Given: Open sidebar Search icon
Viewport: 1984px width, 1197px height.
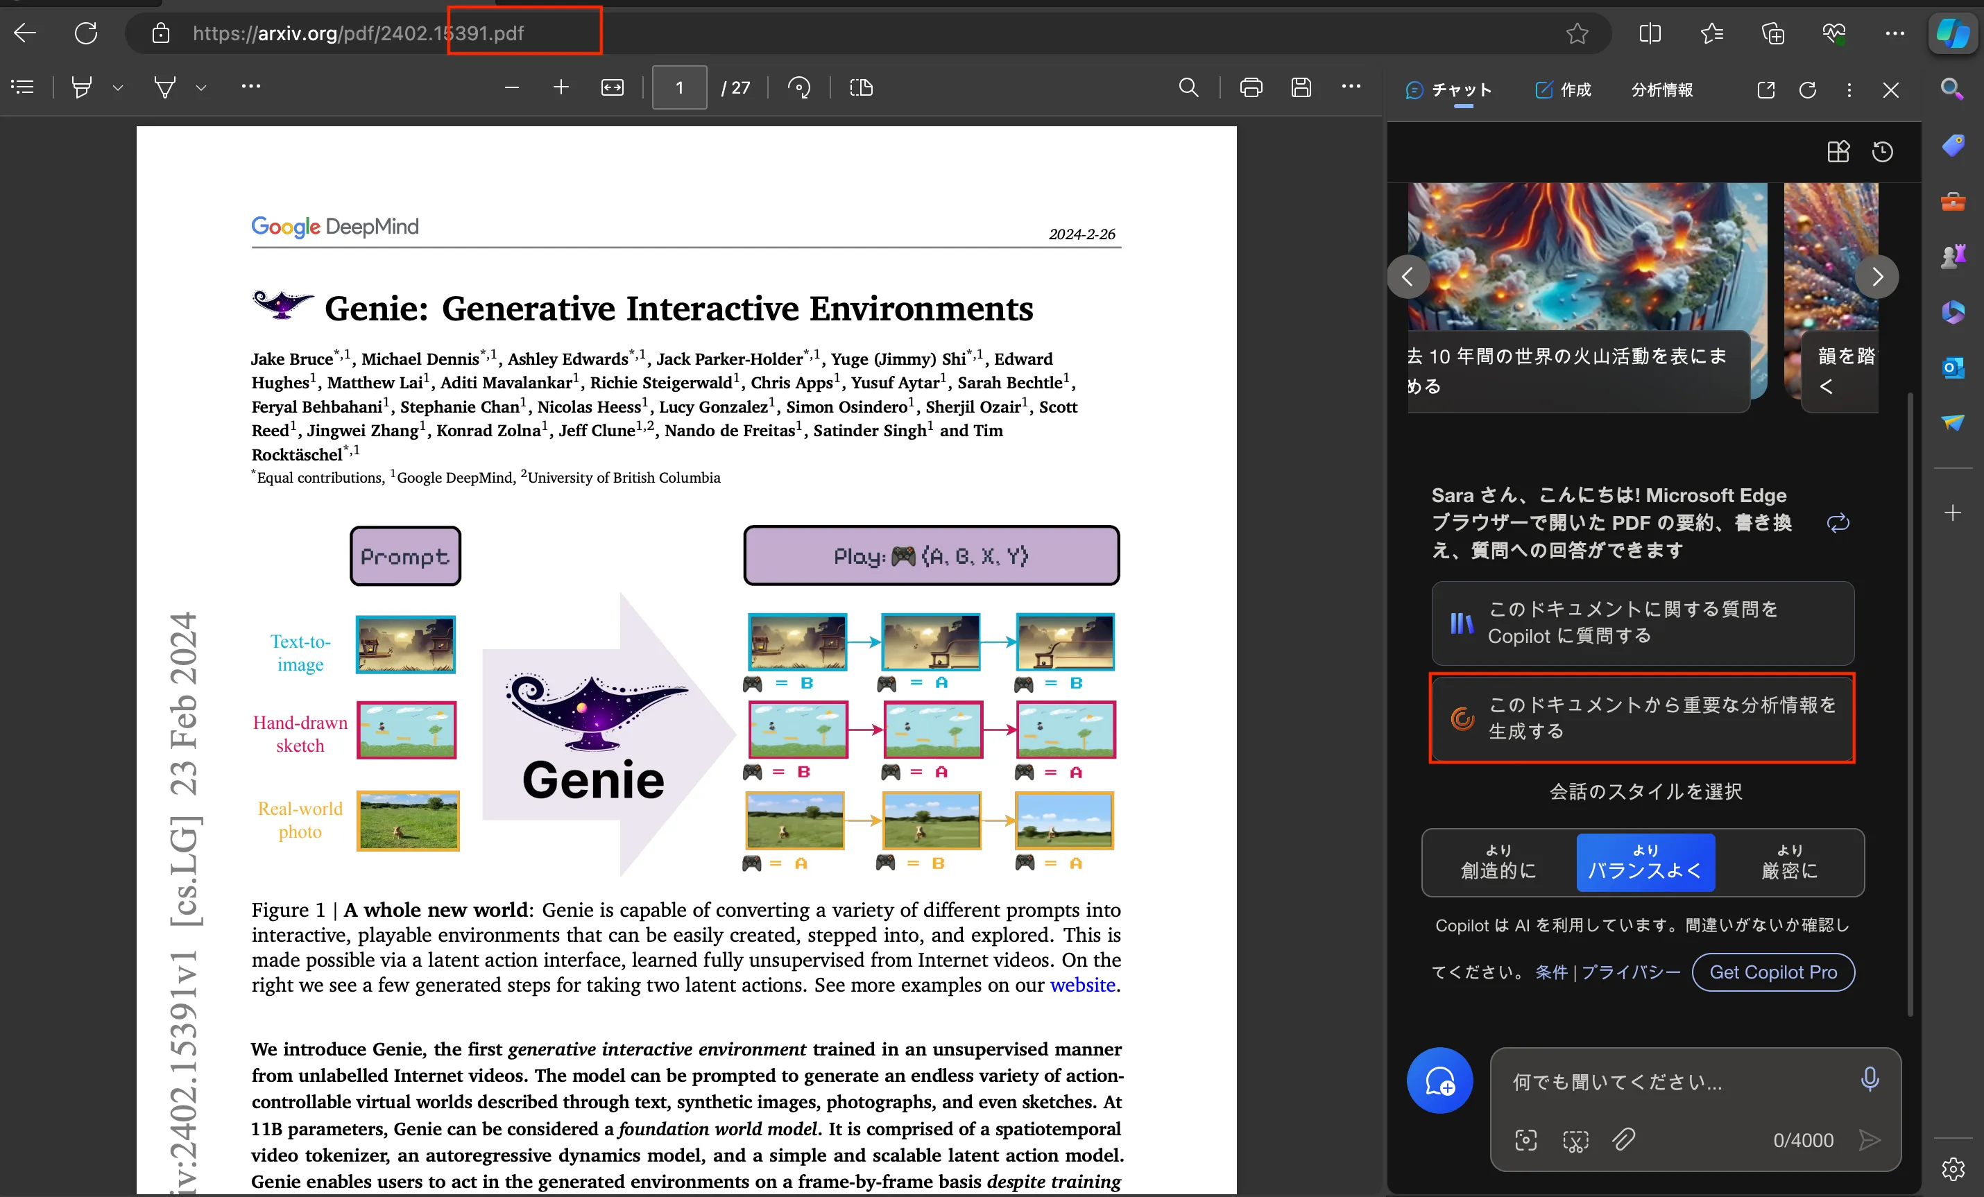Looking at the screenshot, I should pos(1952,89).
